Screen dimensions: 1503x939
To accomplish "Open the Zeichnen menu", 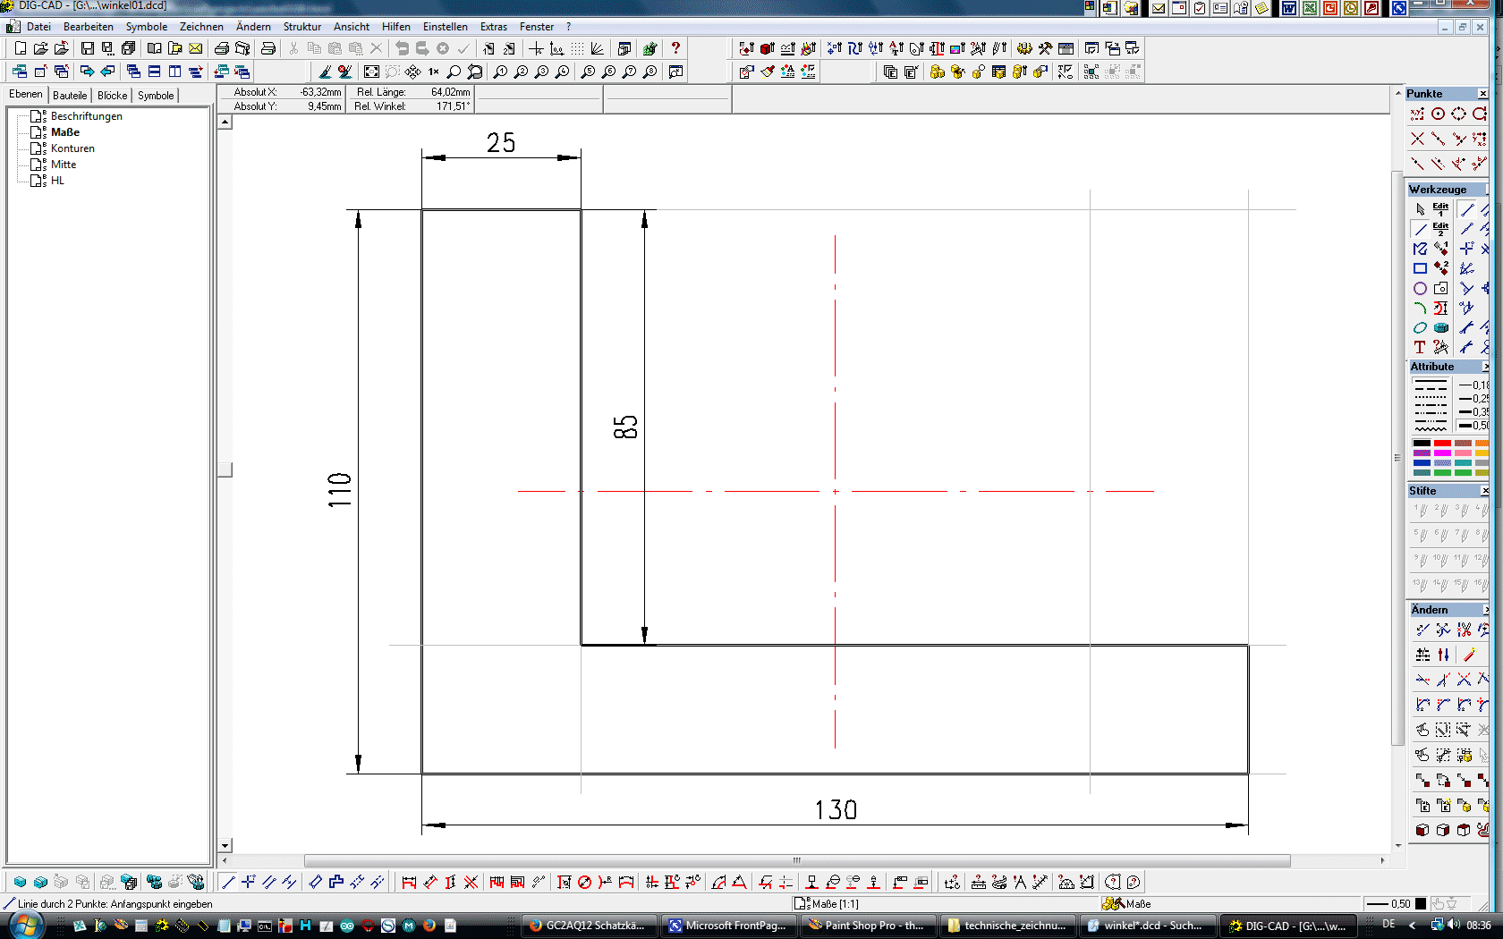I will tap(201, 27).
